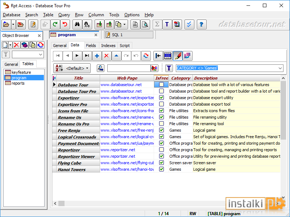Screen dimensions: 290x217
Task: Open the Object Browser filter combo box
Action: pyautogui.click(x=28, y=55)
